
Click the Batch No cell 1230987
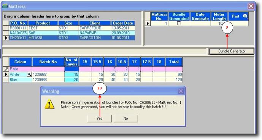coord(48,75)
